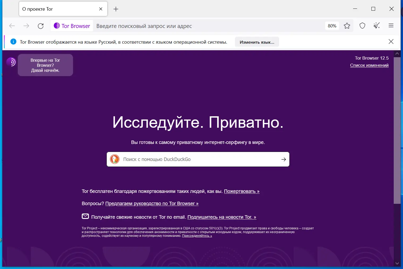Go forward to next page
Screen dimensions: 403x269
click(x=26, y=26)
